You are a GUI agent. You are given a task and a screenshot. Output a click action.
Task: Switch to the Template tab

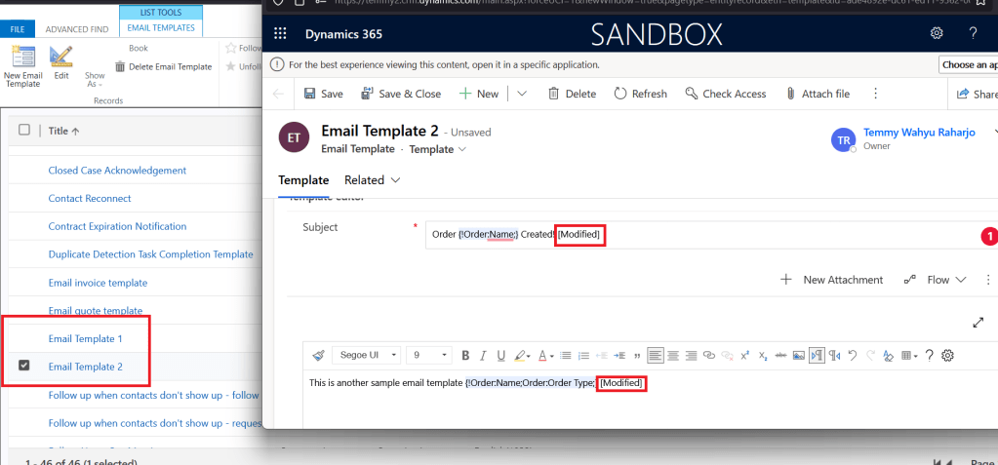(303, 180)
